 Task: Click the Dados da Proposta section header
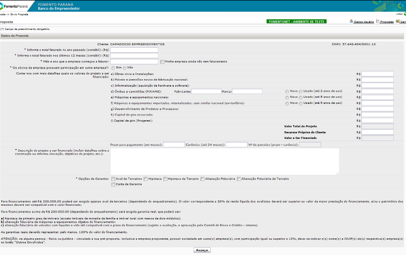click(202, 36)
